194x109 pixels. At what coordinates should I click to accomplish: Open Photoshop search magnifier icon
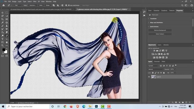pos(182,5)
